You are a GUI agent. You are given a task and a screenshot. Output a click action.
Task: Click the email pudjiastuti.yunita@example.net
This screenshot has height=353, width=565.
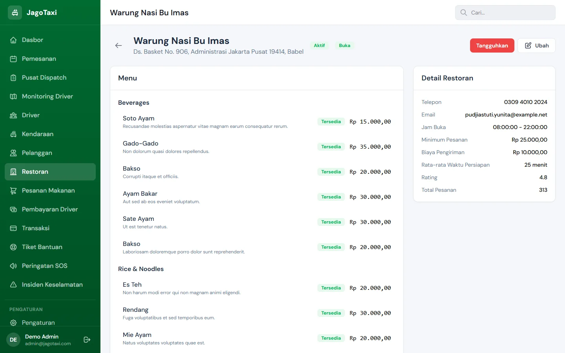(x=506, y=115)
